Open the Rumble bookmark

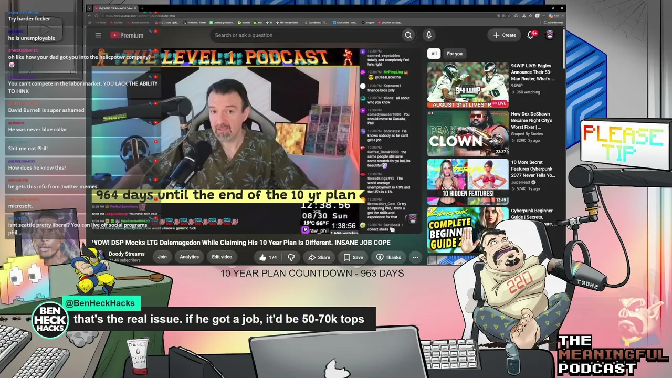coord(244,23)
